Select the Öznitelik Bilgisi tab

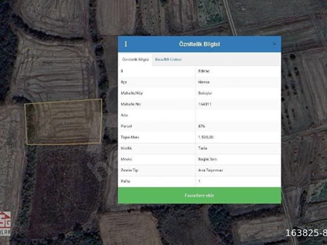[x=135, y=59]
